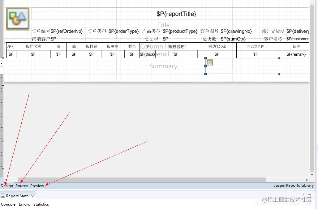Select the $P{delivery field at right edge
Screen dimensions: 318x209
click(298, 31)
